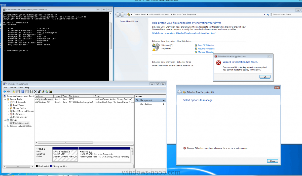
Task: Toggle the Show/Hide Action Pane toolbar icon
Action: coord(27,91)
